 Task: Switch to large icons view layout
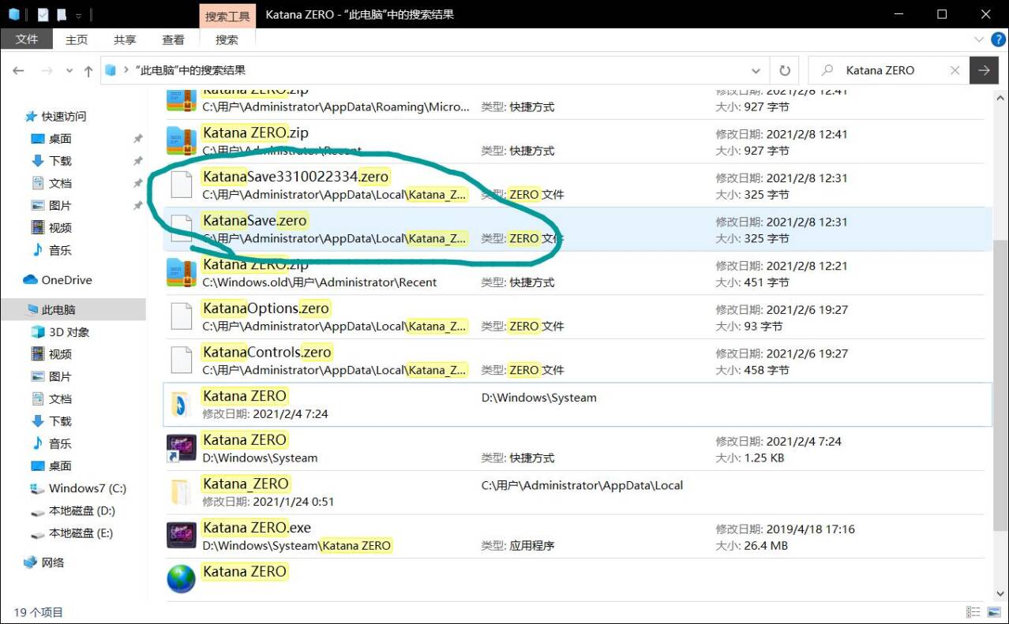[993, 612]
